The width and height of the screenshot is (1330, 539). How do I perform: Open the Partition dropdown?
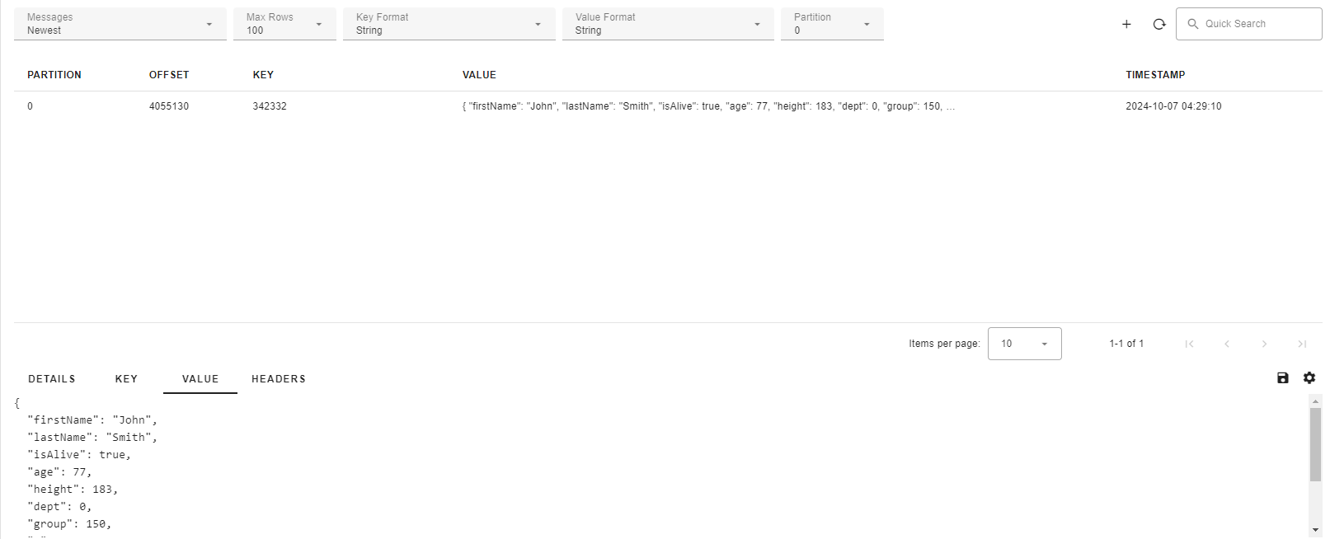(831, 24)
